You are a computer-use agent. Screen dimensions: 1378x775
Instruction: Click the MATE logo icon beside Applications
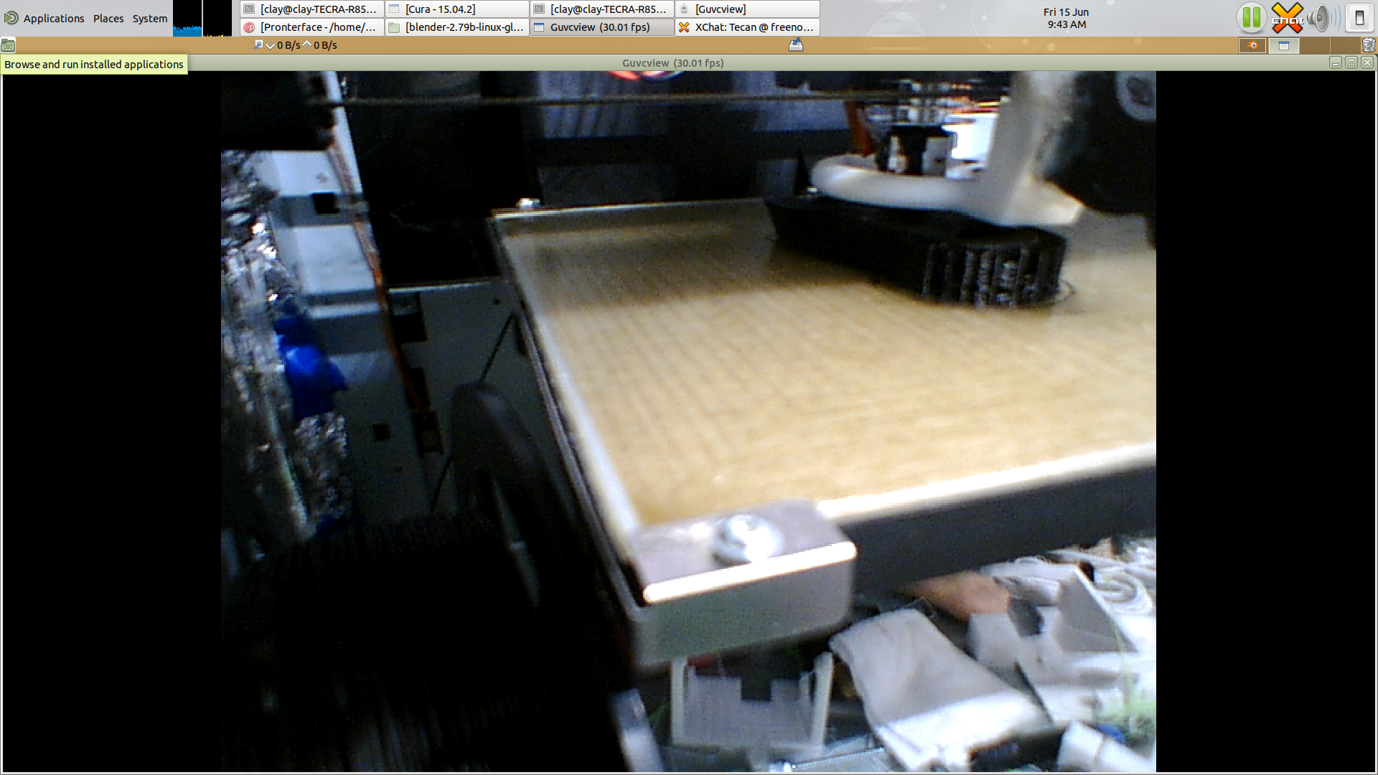[11, 18]
